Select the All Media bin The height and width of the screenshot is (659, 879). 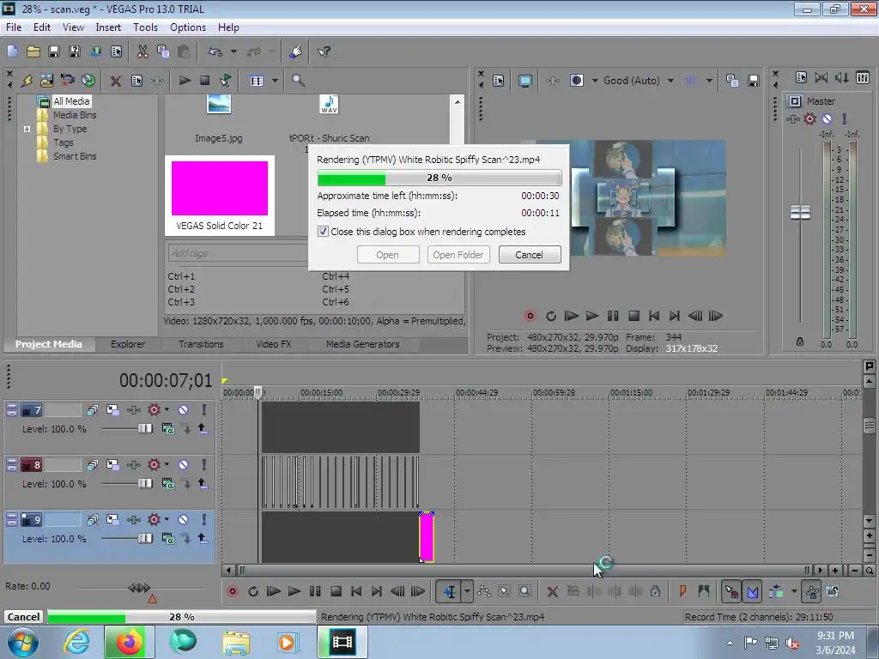click(x=70, y=101)
